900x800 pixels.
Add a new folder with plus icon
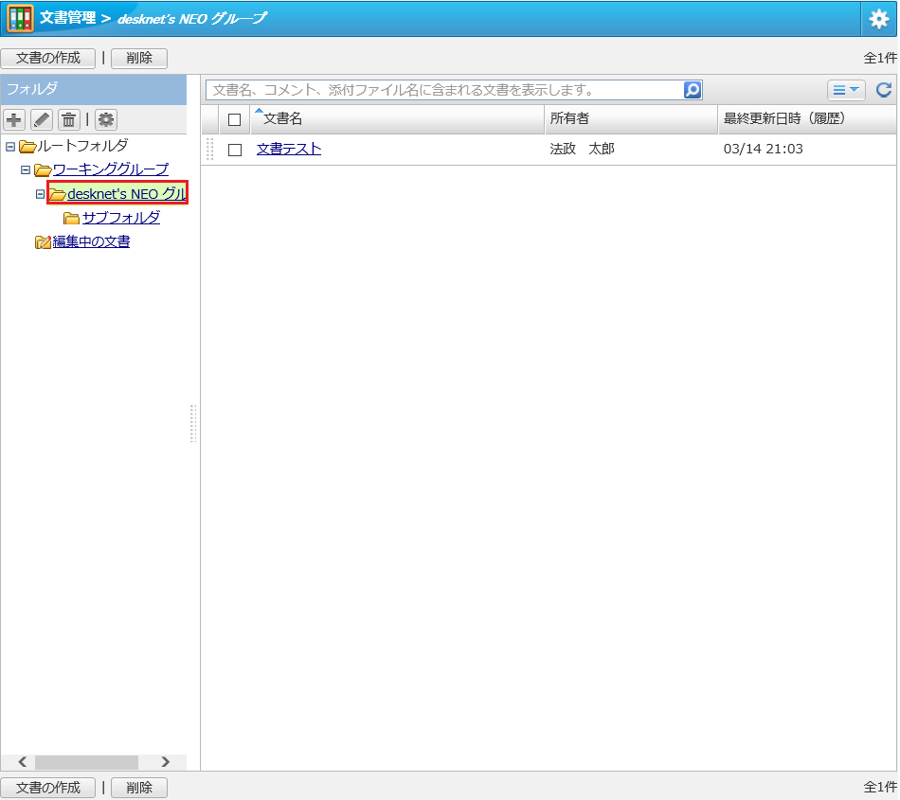point(14,120)
